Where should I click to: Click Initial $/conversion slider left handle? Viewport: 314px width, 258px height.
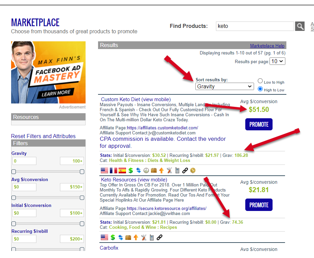pyautogui.click(x=13, y=224)
